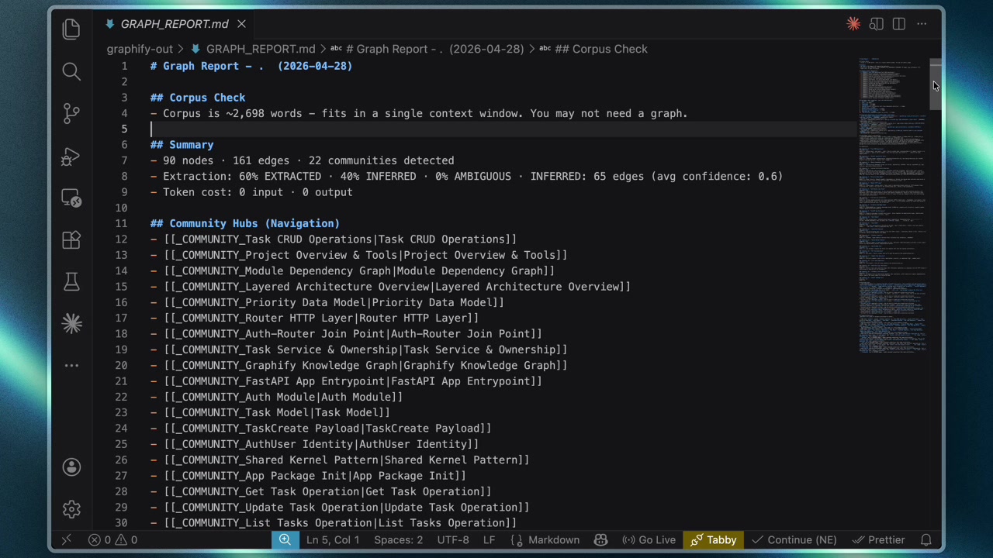
Task: Click the vertical scrollbar thumb
Action: click(936, 85)
